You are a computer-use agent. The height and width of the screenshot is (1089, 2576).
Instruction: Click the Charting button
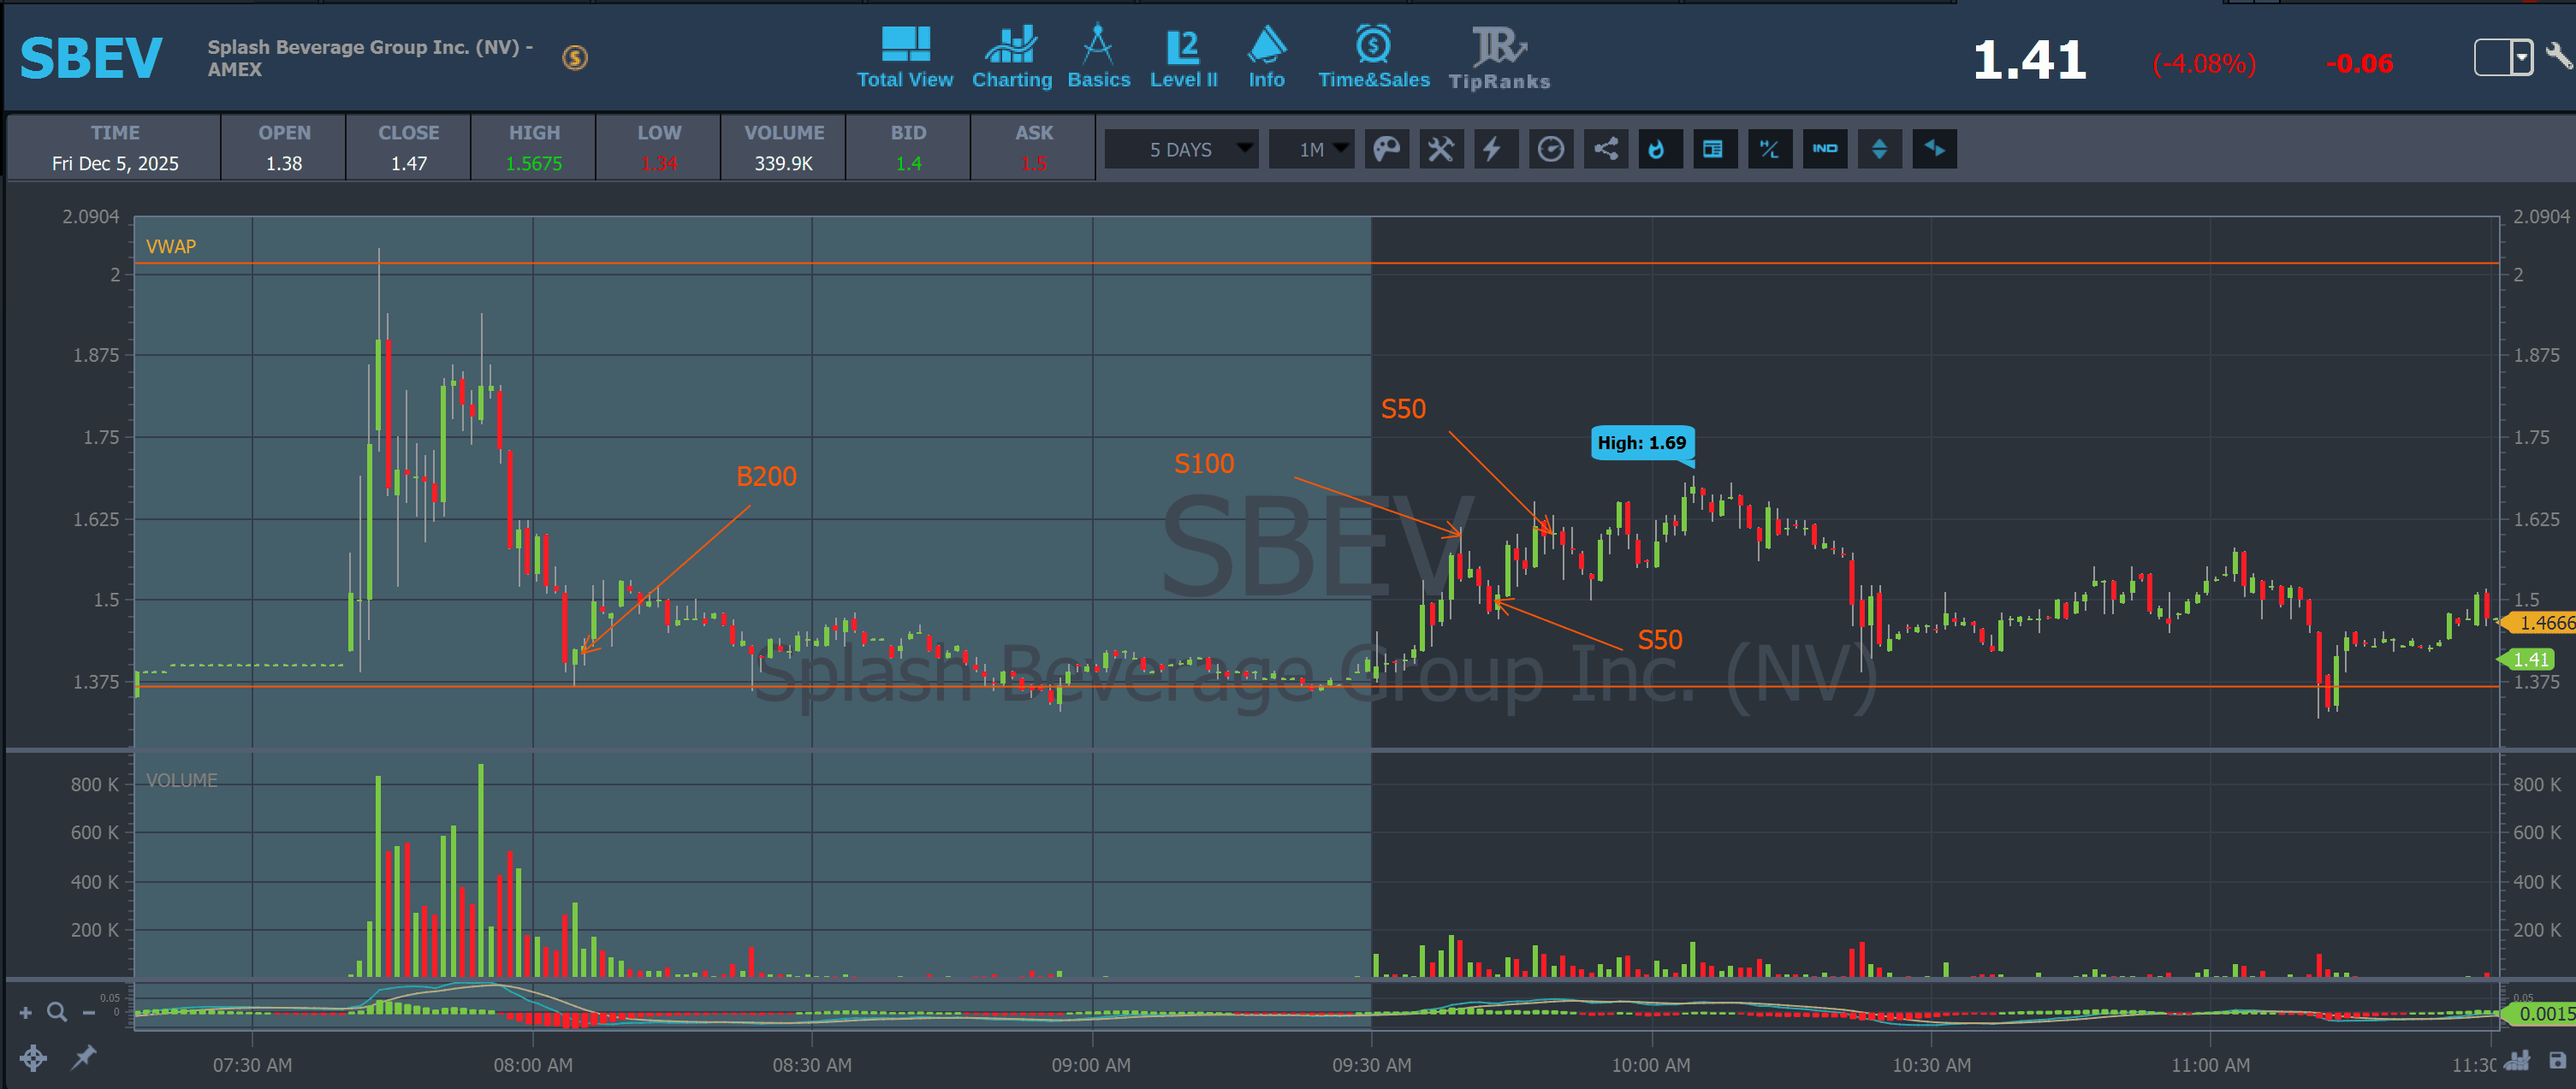click(1011, 58)
